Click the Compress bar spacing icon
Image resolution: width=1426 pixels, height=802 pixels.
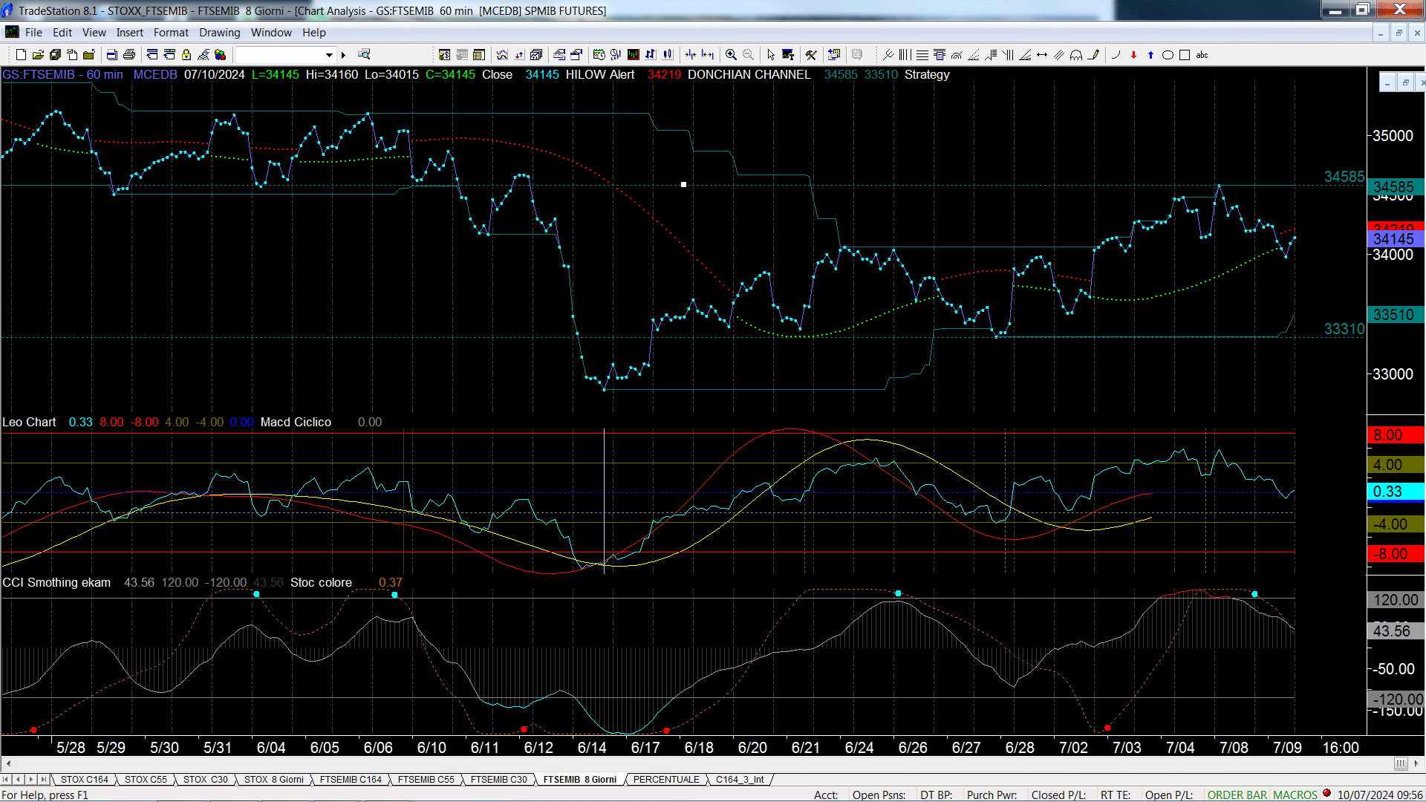point(691,55)
